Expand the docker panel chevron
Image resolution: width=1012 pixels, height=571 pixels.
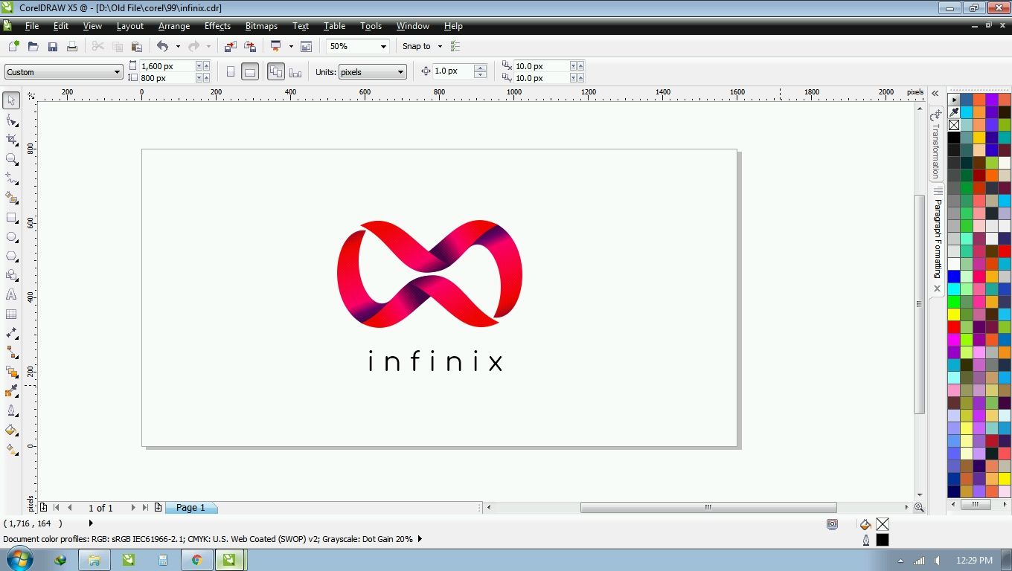(935, 94)
